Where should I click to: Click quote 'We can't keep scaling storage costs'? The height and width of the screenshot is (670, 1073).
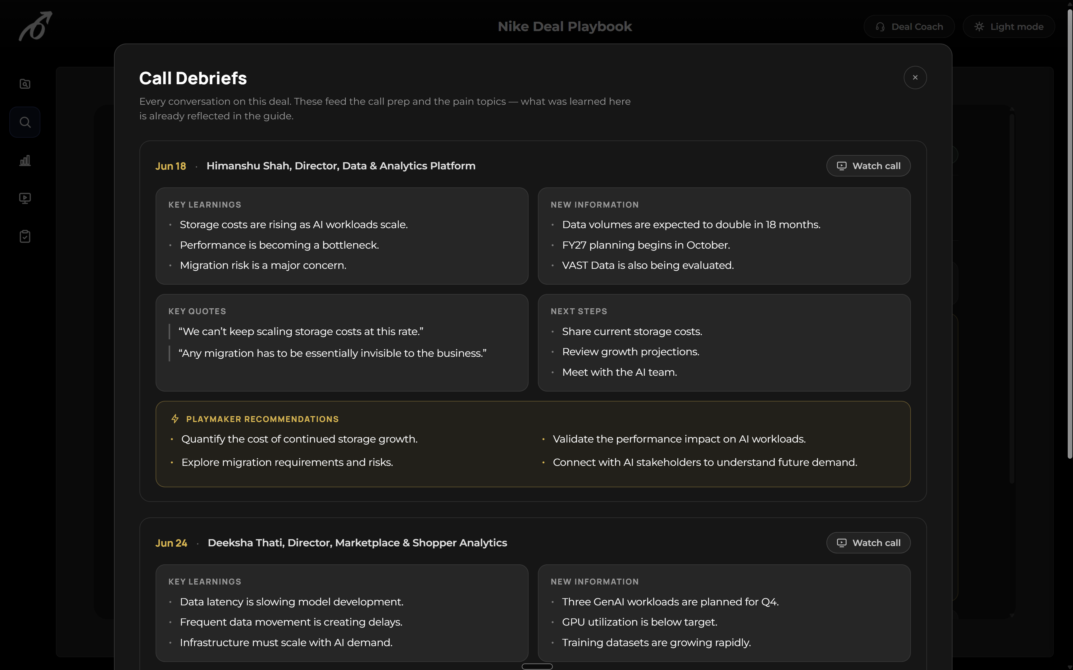pyautogui.click(x=301, y=332)
